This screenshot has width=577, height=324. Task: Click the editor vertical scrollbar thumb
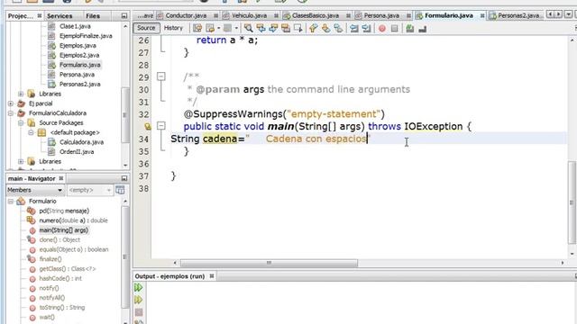click(x=572, y=202)
